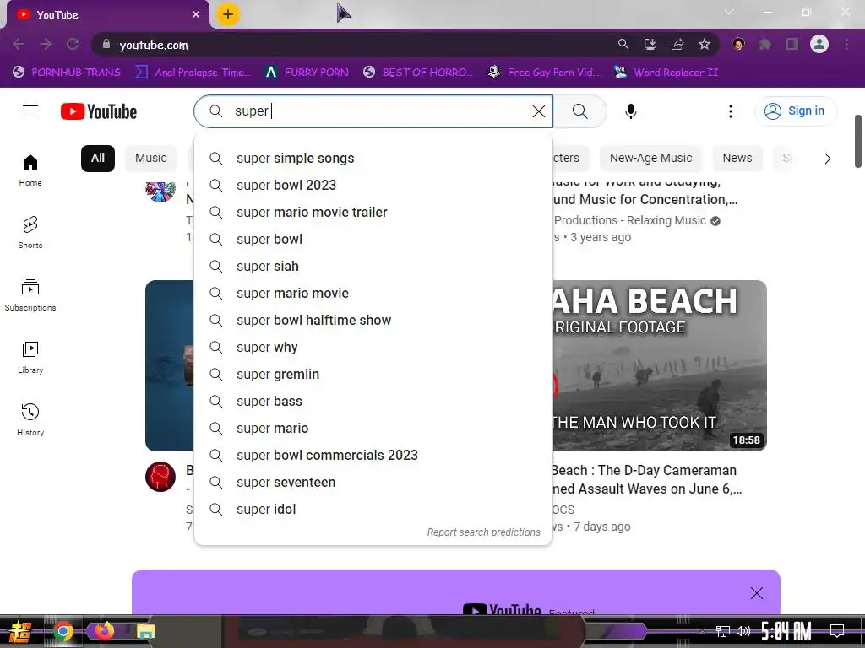Advance the category chips with the right arrow
Screen dimensions: 865x648
pos(828,159)
